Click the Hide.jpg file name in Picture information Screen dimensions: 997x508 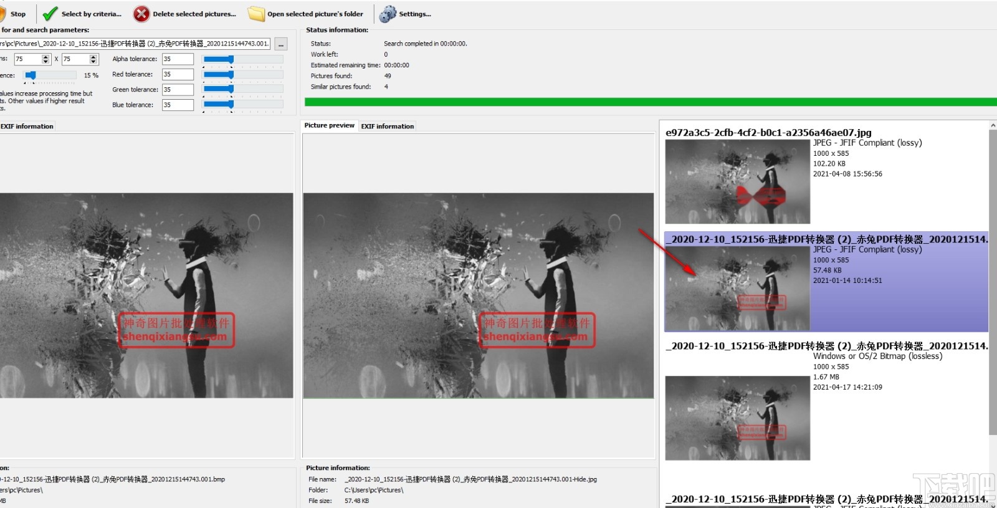tap(470, 479)
